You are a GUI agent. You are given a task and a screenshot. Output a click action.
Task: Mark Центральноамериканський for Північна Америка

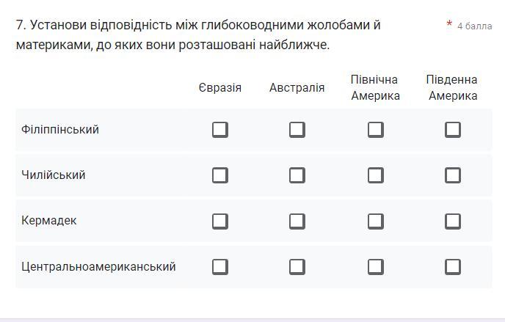pos(375,266)
